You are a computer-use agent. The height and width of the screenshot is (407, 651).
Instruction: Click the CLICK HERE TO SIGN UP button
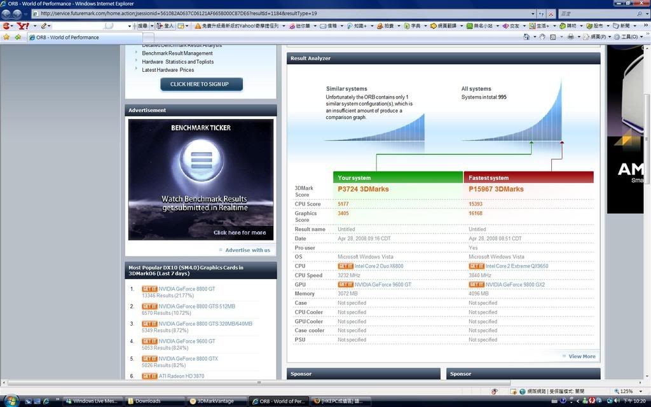(202, 84)
